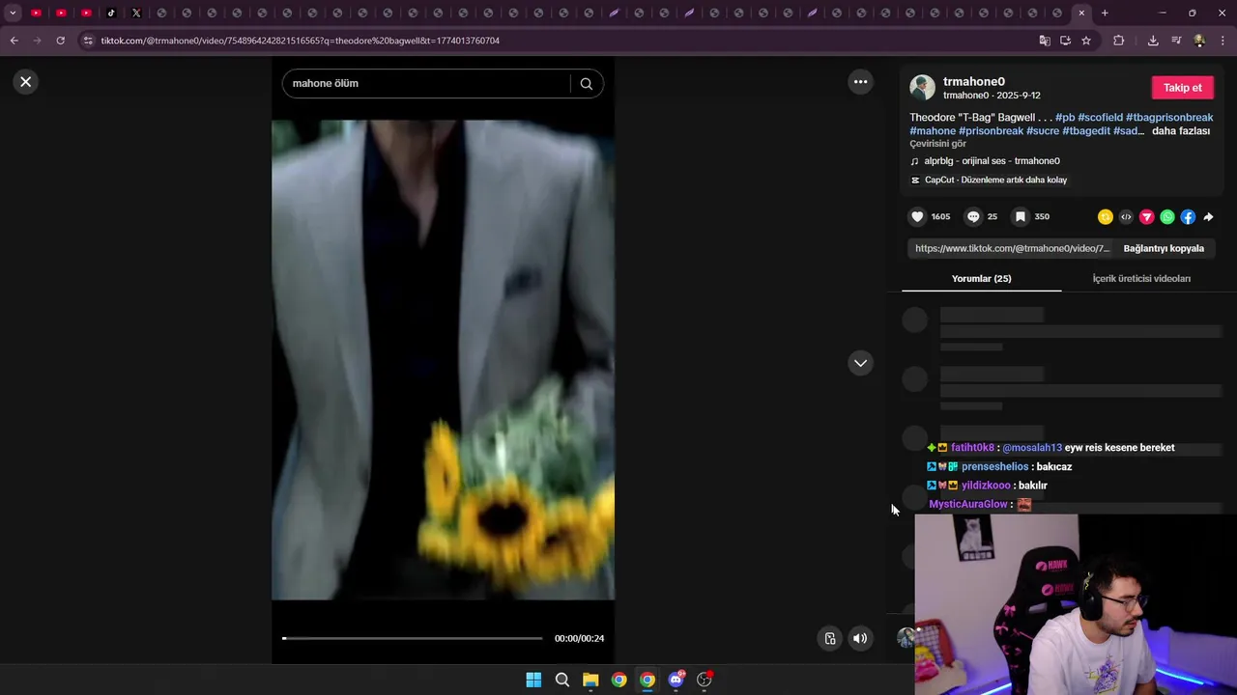This screenshot has height=695, width=1237.
Task: Seek on the video progress bar
Action: [x=413, y=638]
